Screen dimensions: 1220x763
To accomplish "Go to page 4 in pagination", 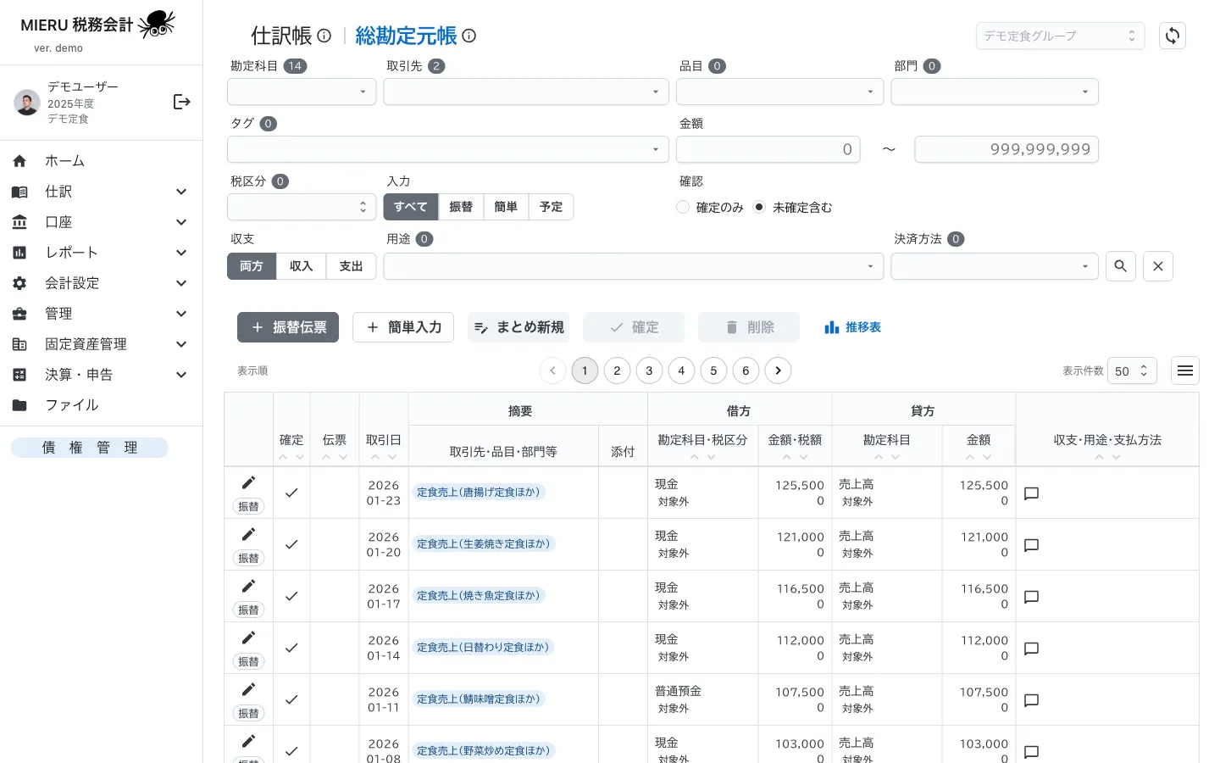I will click(x=681, y=370).
